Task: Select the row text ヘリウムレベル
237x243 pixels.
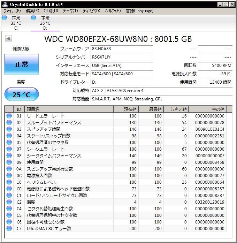Action: [41, 182]
